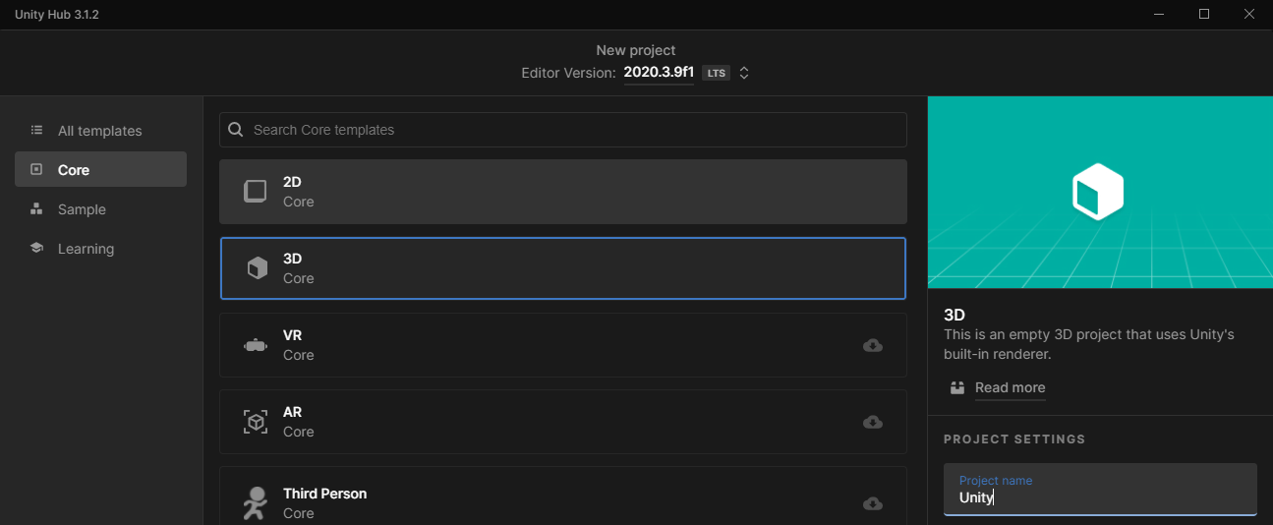Click the VR headset template icon

256,345
